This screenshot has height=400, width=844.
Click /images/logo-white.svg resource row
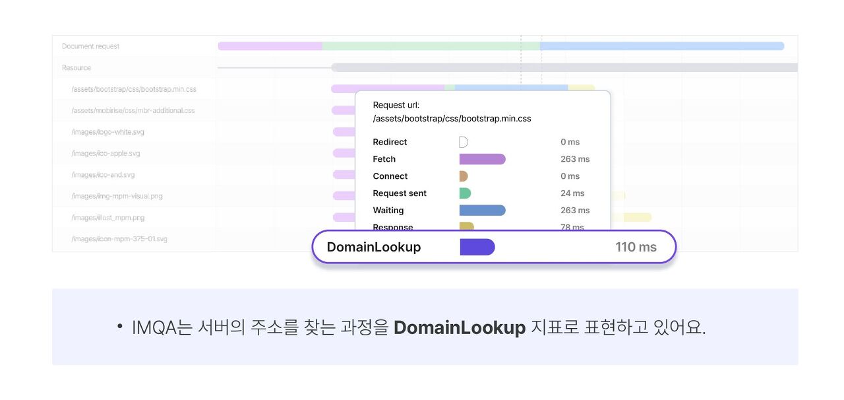107,131
